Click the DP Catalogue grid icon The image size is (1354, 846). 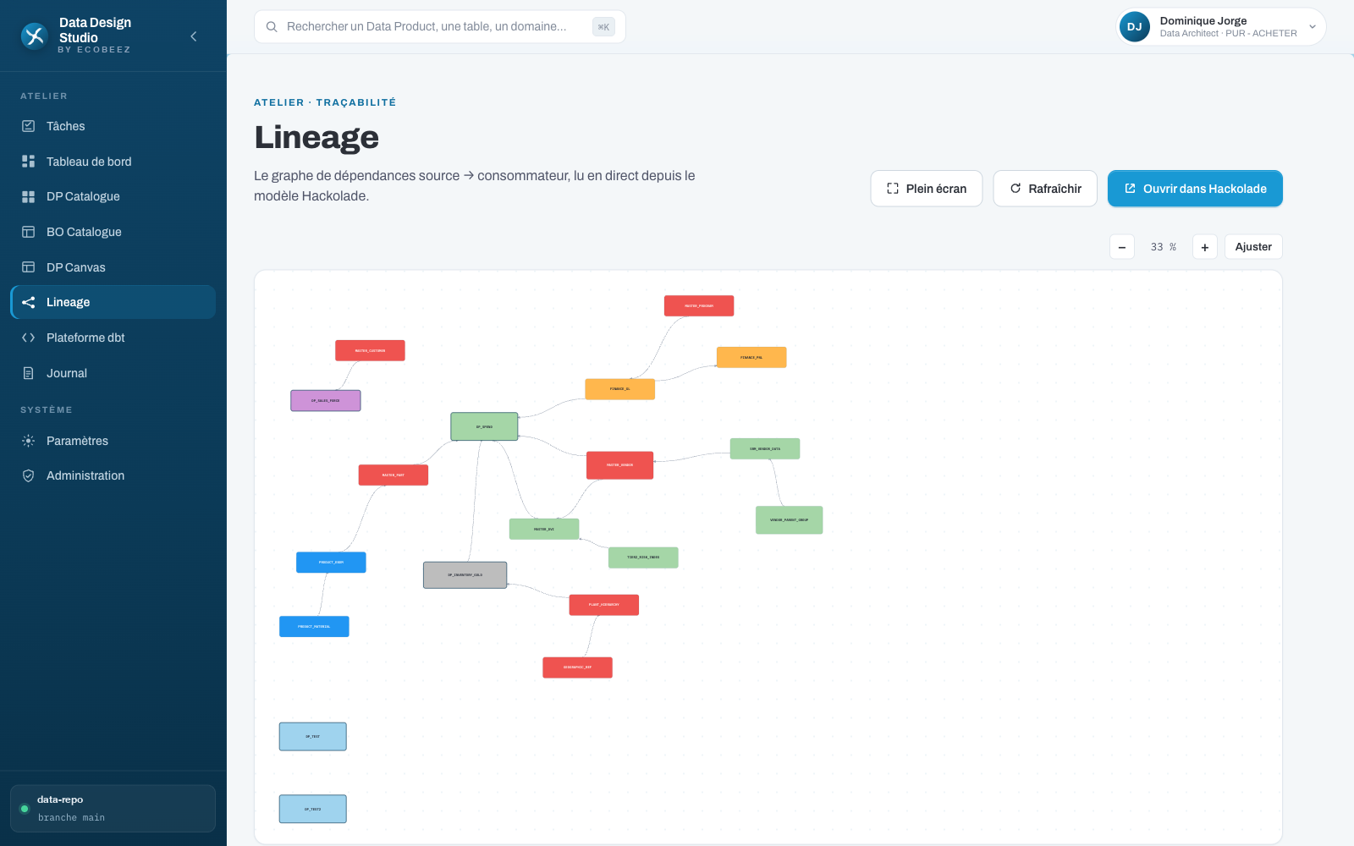[x=28, y=196]
